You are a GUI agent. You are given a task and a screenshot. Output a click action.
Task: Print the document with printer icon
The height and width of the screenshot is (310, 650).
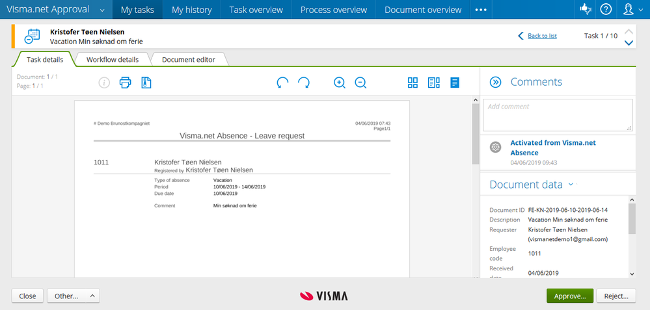(x=125, y=83)
